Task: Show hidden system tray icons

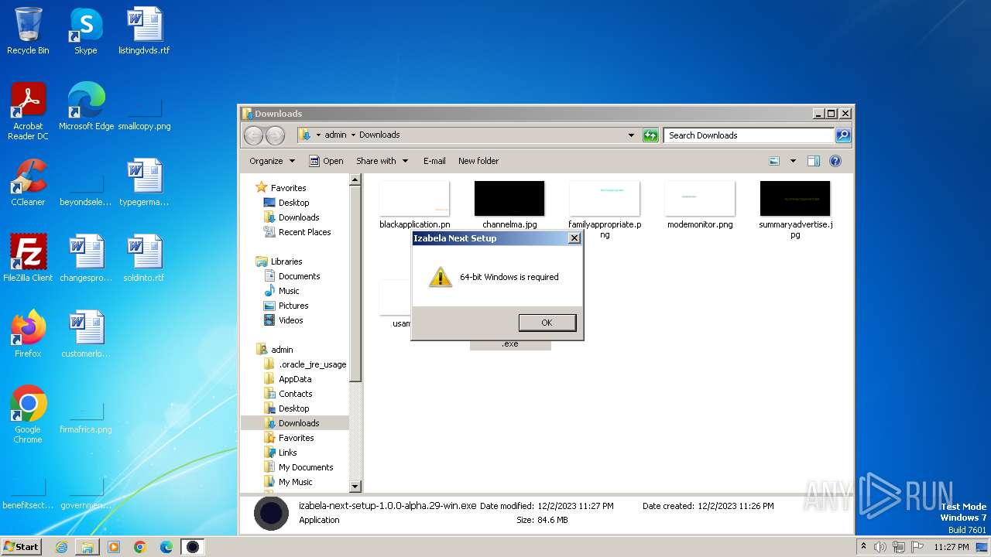Action: click(864, 546)
